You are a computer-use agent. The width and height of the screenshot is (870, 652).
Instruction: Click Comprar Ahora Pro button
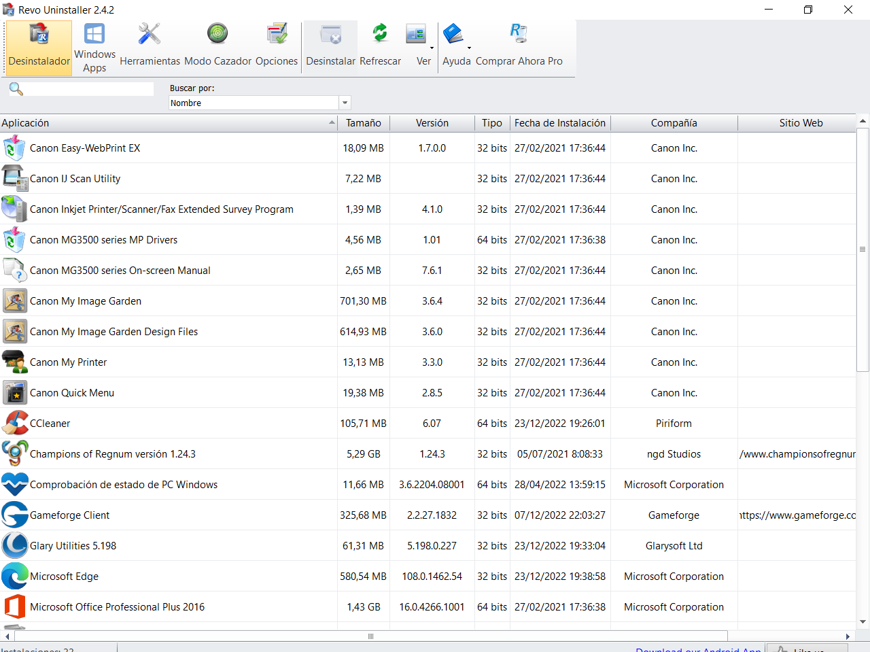(x=519, y=47)
